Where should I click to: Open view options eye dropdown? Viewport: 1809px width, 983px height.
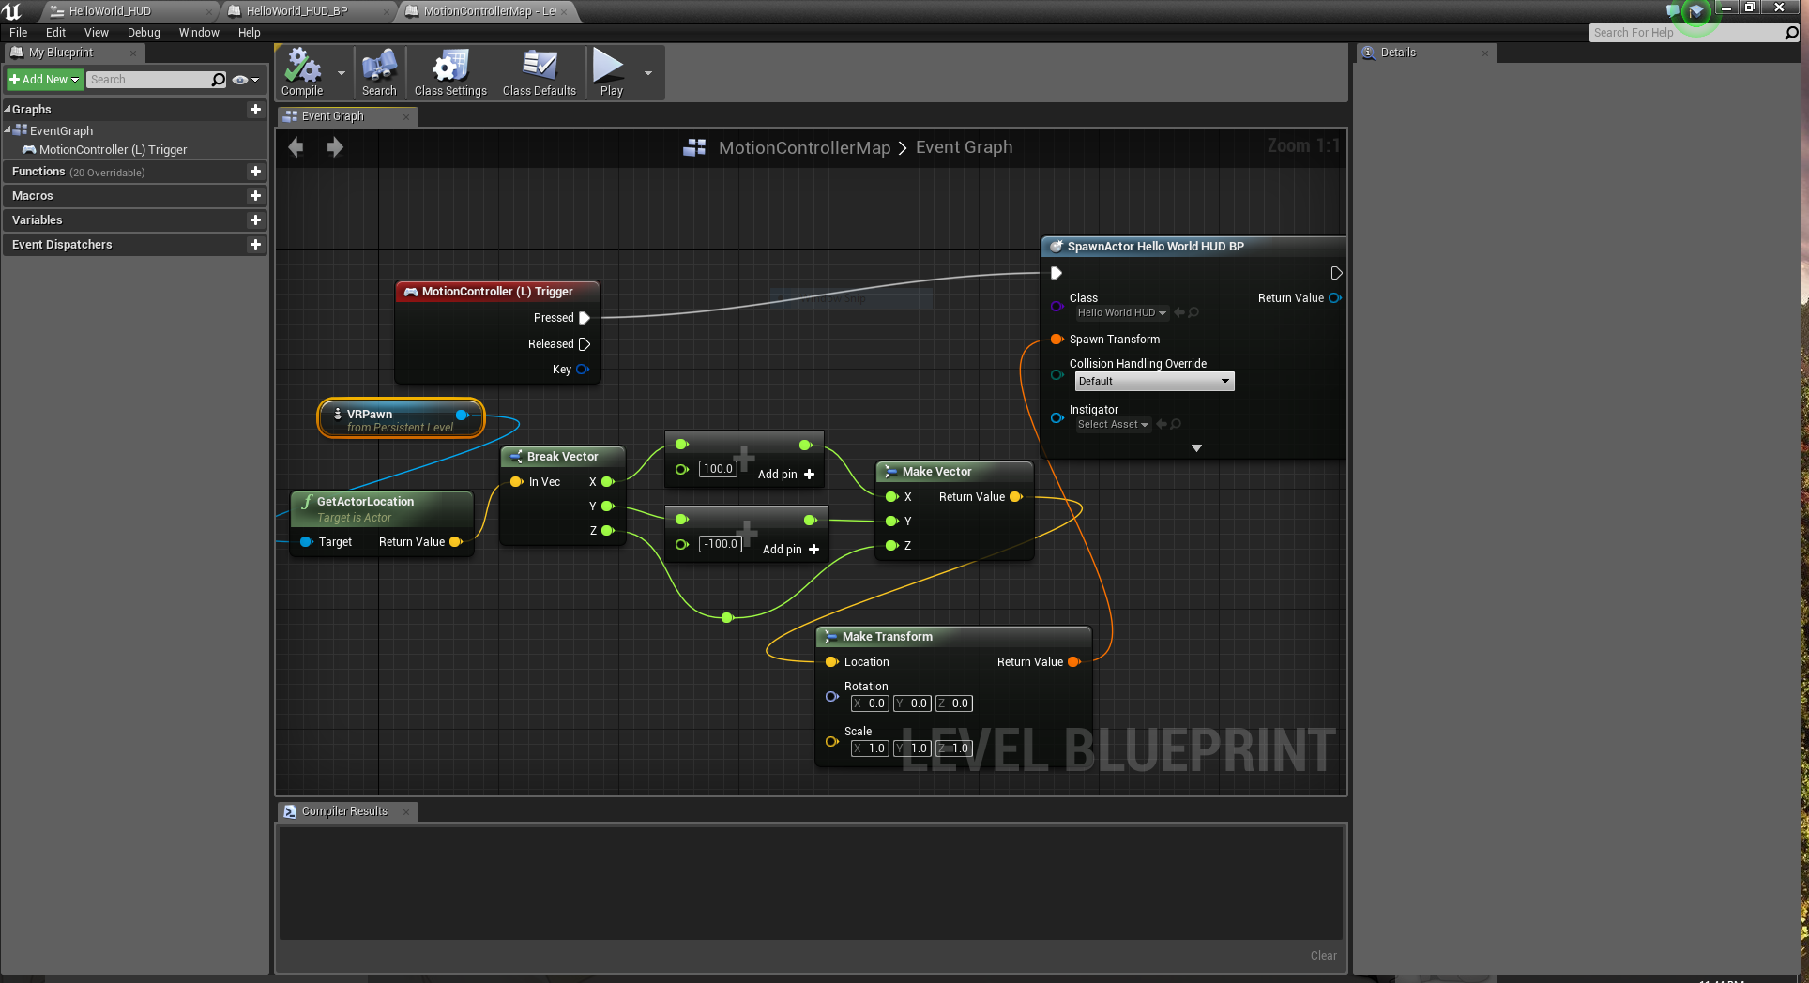[245, 80]
